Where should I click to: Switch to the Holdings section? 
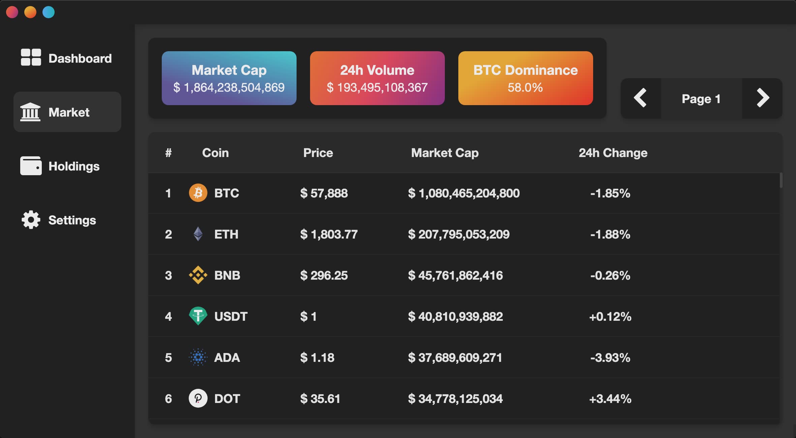coord(74,166)
